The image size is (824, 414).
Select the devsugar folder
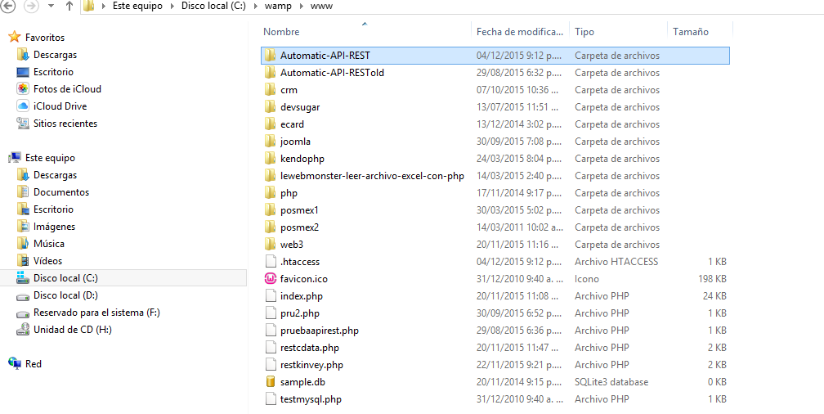pyautogui.click(x=300, y=107)
